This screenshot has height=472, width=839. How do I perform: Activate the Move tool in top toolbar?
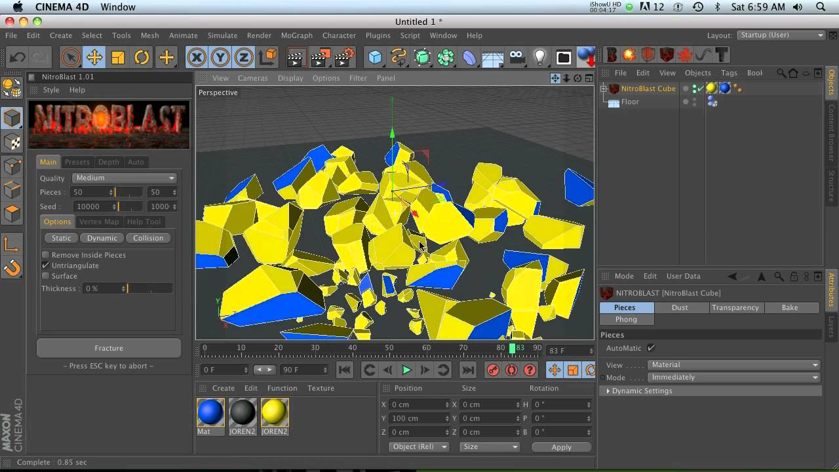click(94, 58)
